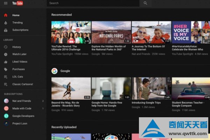210x140 pixels.
Task: Open the Made with Code channel
Action: point(22,108)
